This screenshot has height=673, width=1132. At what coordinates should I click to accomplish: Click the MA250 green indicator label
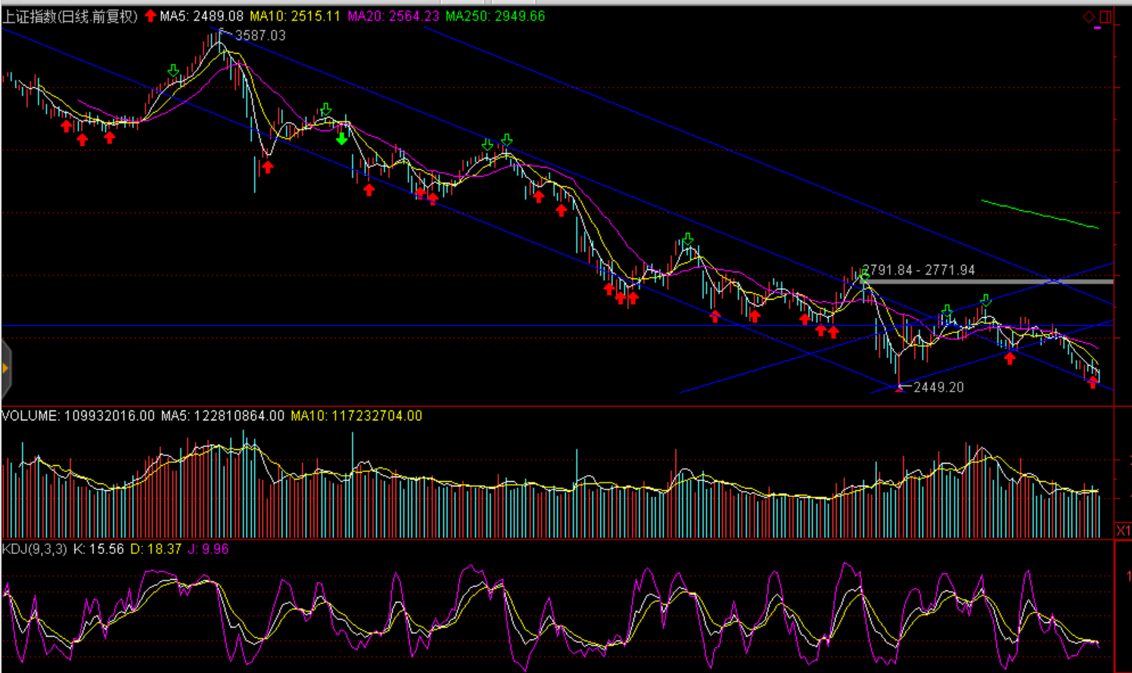(x=495, y=16)
